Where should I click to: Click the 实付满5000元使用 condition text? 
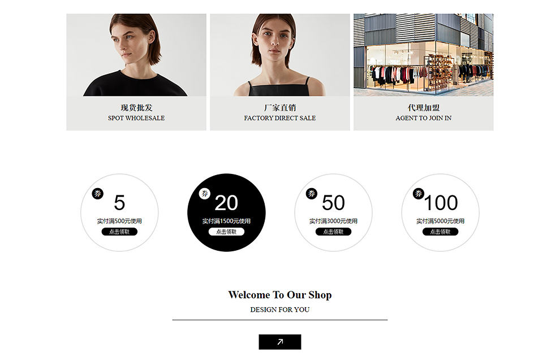coord(440,221)
